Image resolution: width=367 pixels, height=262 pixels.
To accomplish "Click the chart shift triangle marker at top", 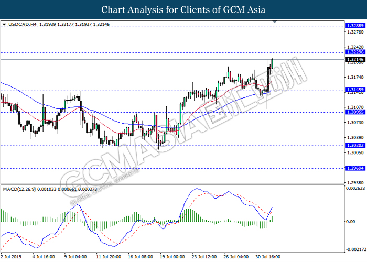I will click(x=275, y=21).
